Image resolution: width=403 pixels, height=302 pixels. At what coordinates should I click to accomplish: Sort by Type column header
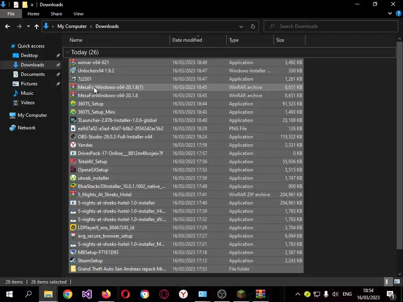click(234, 40)
